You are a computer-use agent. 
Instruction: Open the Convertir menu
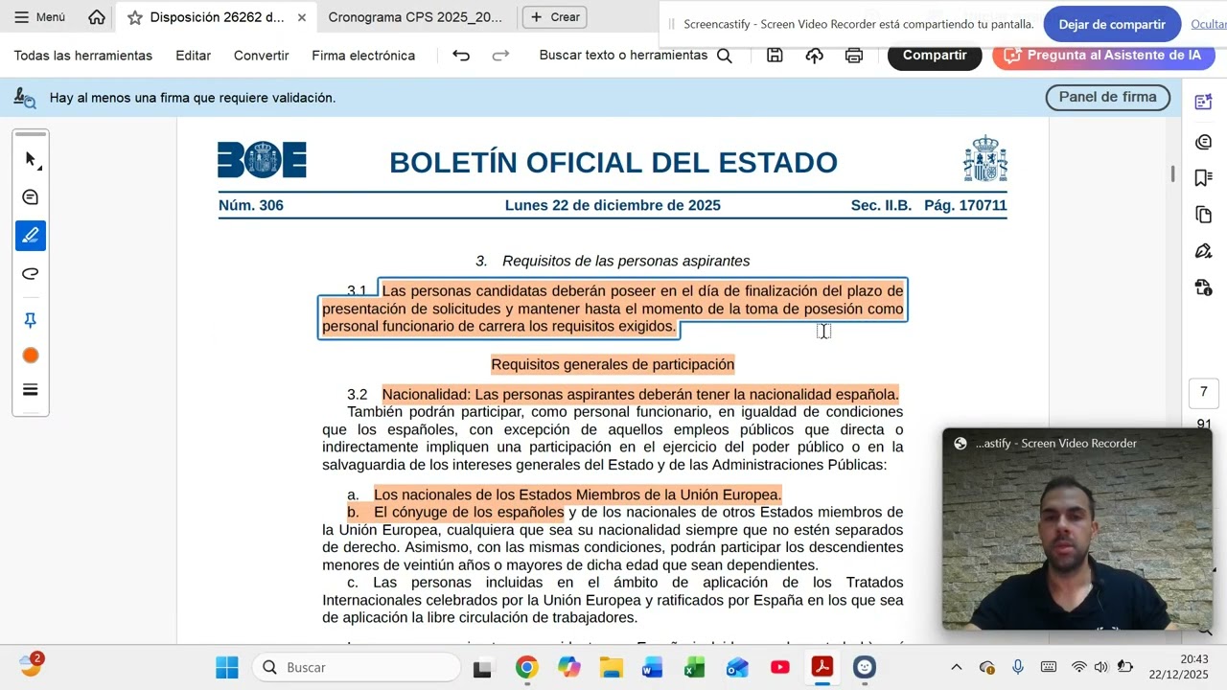pyautogui.click(x=262, y=56)
